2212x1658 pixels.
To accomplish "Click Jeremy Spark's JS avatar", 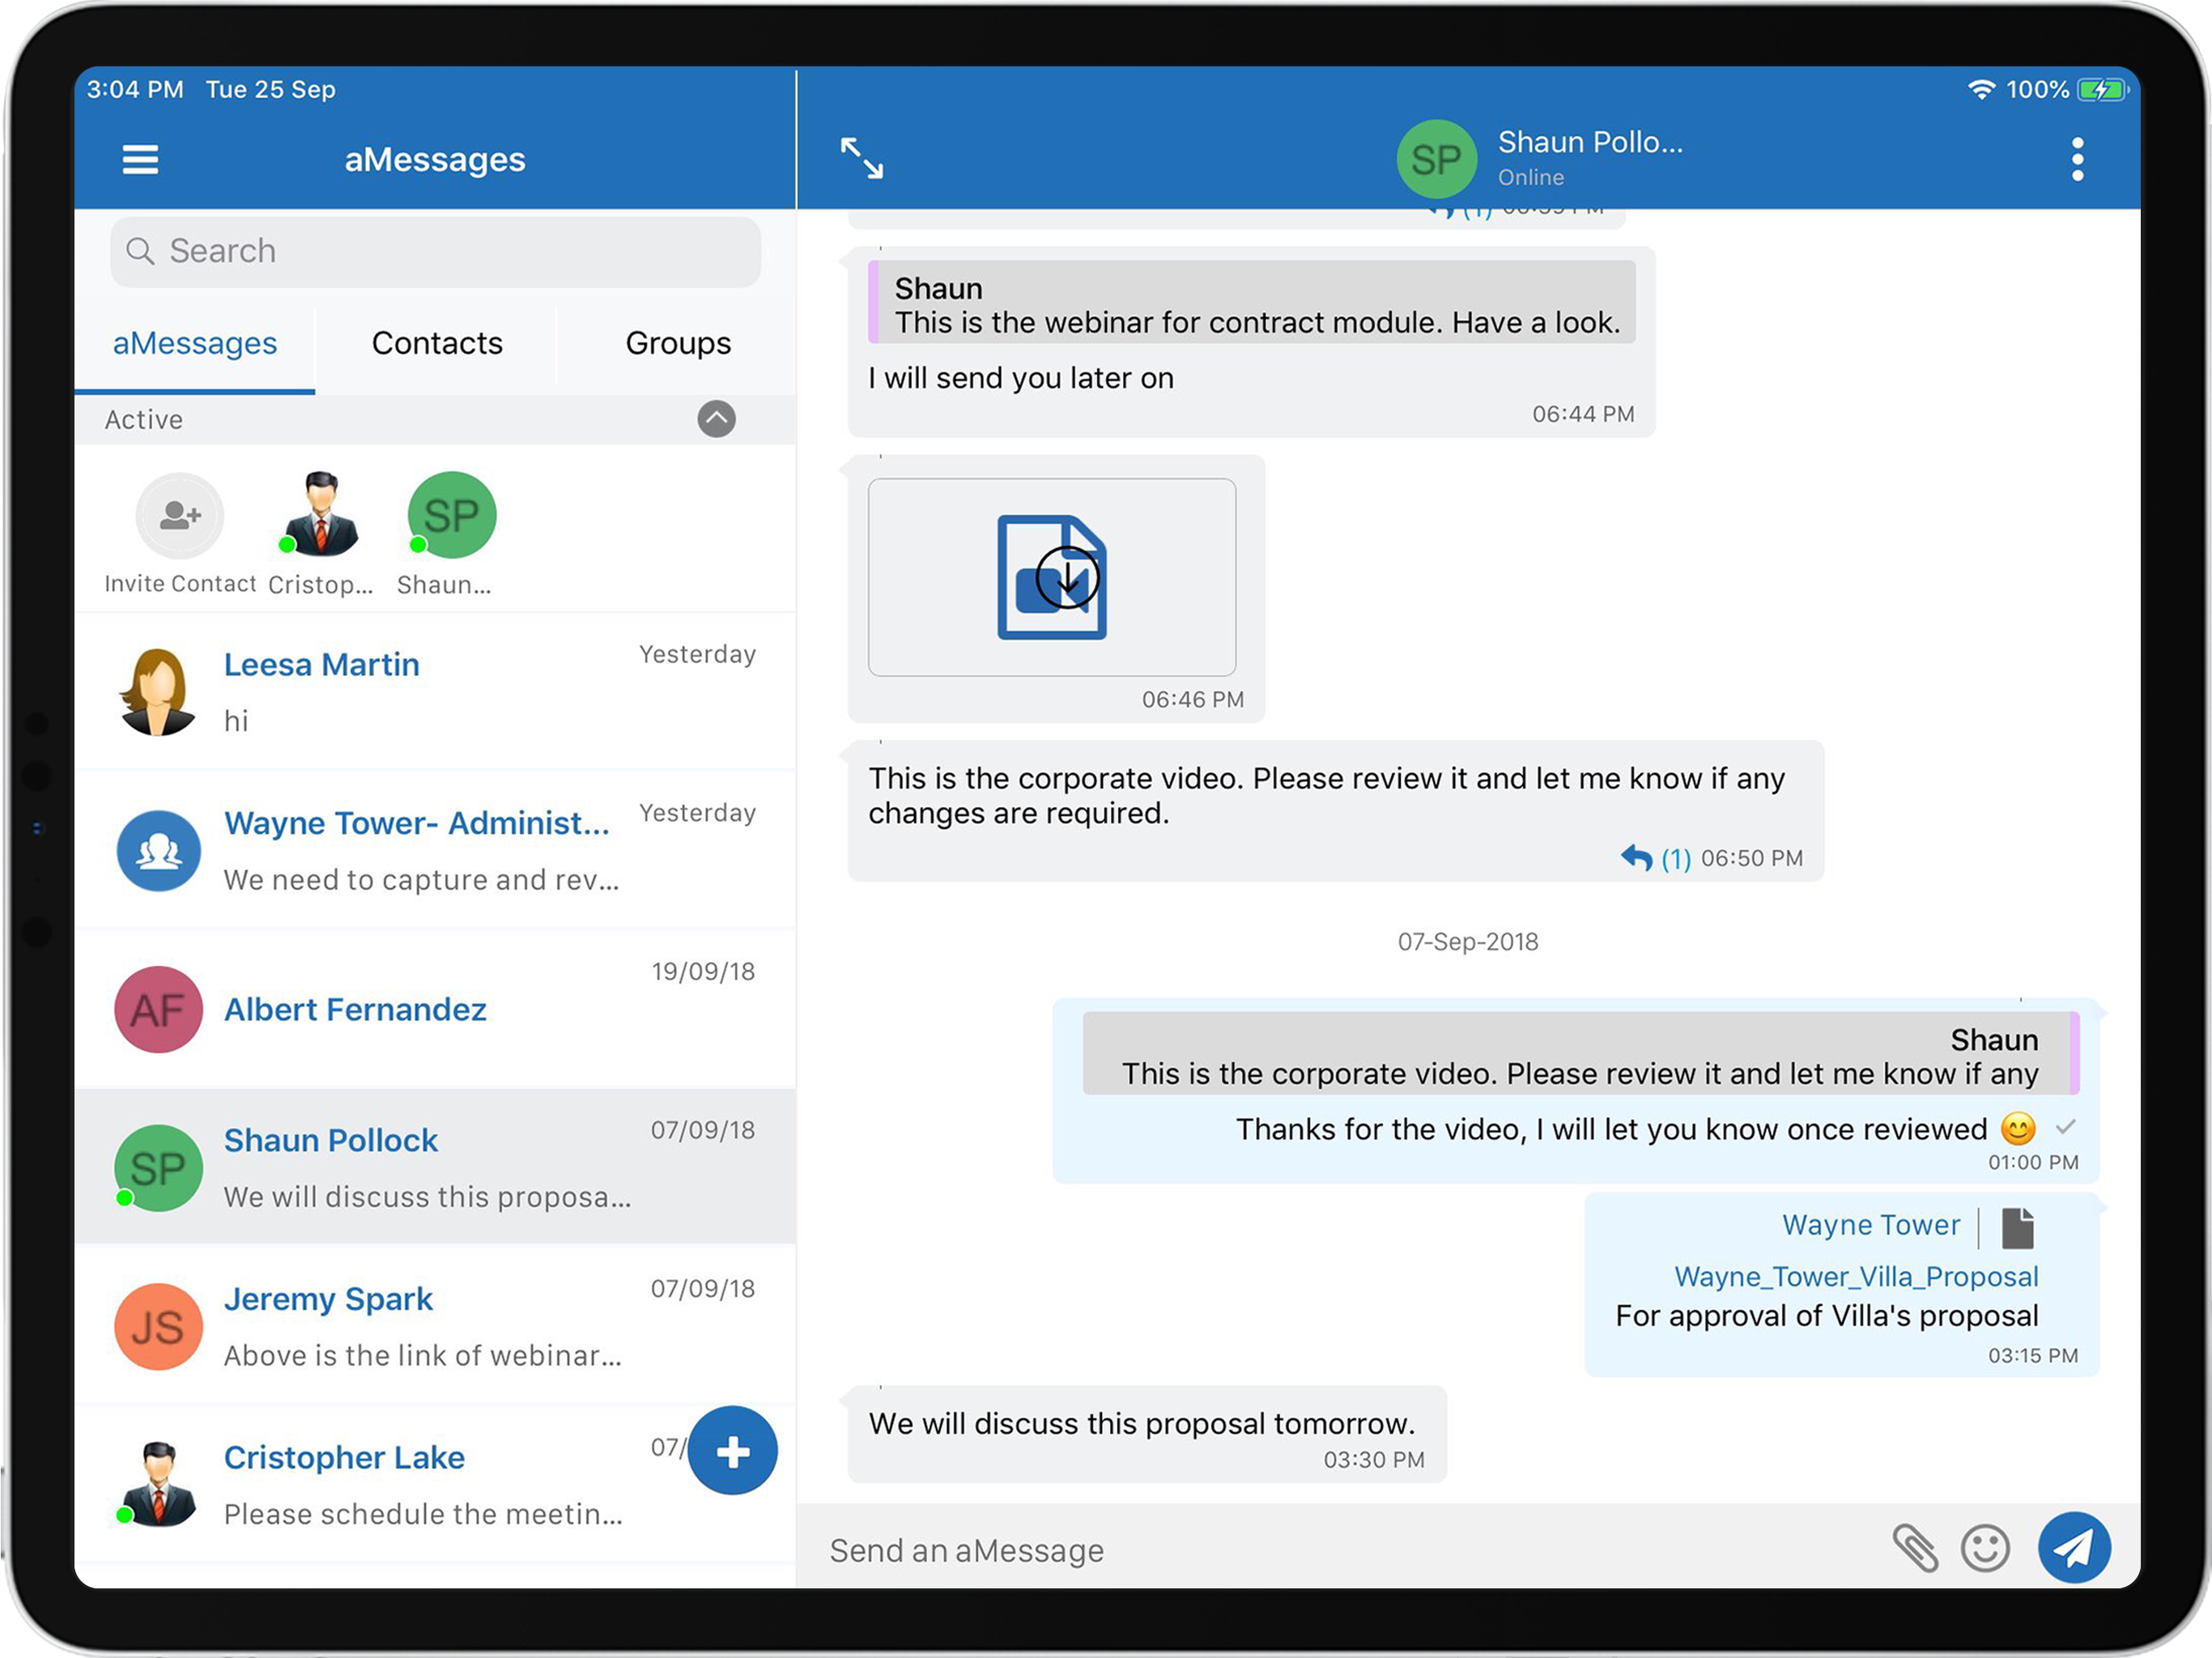I will pyautogui.click(x=158, y=1327).
